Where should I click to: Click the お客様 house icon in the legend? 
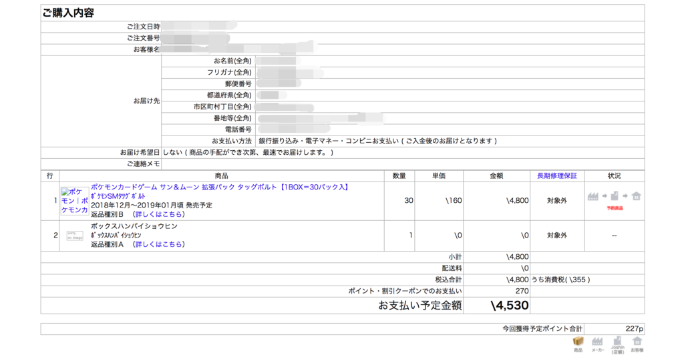(x=637, y=341)
